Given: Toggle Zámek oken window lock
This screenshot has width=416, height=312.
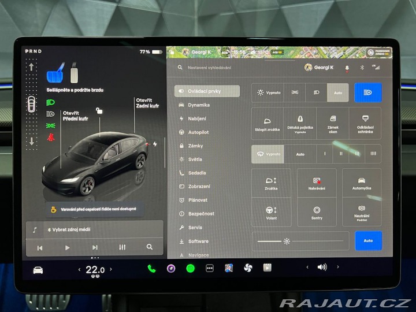Looking at the screenshot, I should 333,124.
